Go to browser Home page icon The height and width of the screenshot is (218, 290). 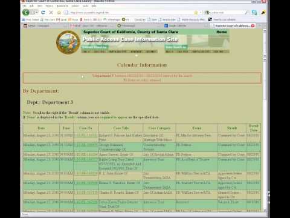(x=59, y=13)
